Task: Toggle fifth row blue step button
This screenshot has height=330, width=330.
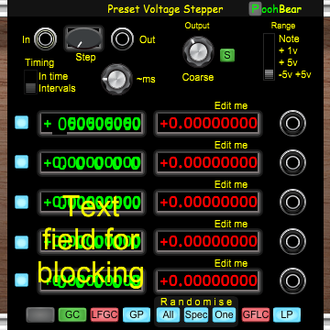Action: [x=22, y=280]
